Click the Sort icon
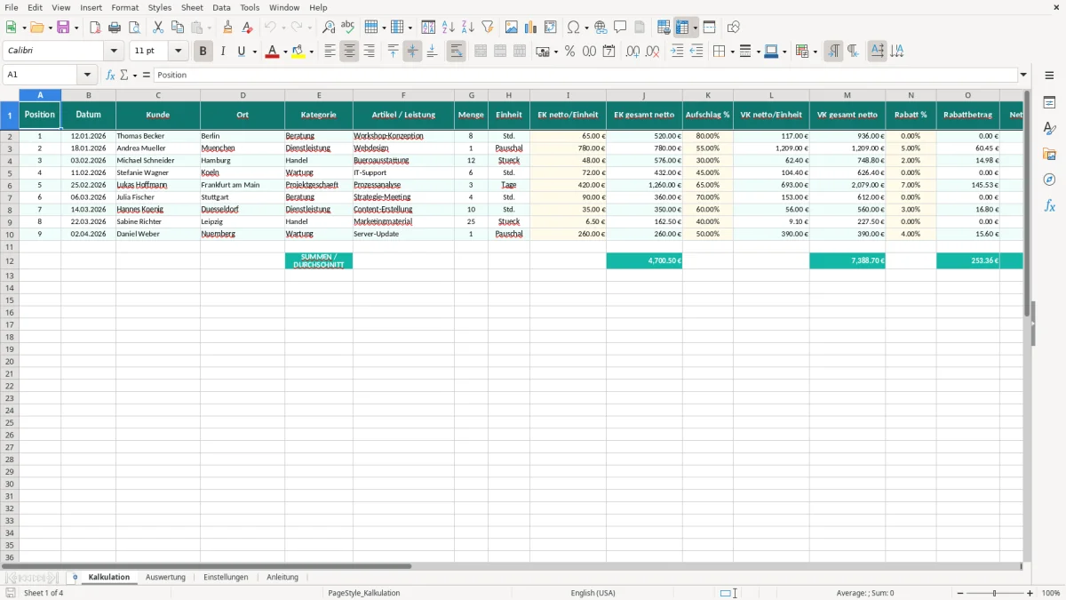The width and height of the screenshot is (1066, 600). click(x=428, y=28)
